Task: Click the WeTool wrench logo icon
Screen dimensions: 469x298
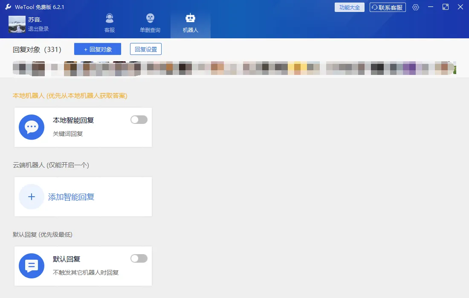Action: [8, 7]
